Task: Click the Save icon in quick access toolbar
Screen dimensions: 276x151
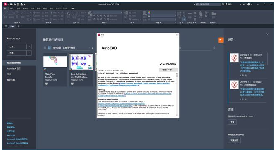Action: [x=18, y=5]
